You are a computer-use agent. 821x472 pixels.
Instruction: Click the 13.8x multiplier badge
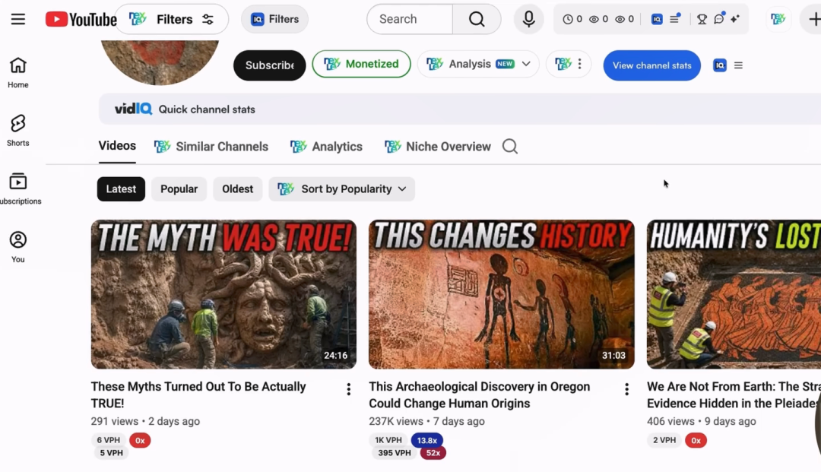426,440
